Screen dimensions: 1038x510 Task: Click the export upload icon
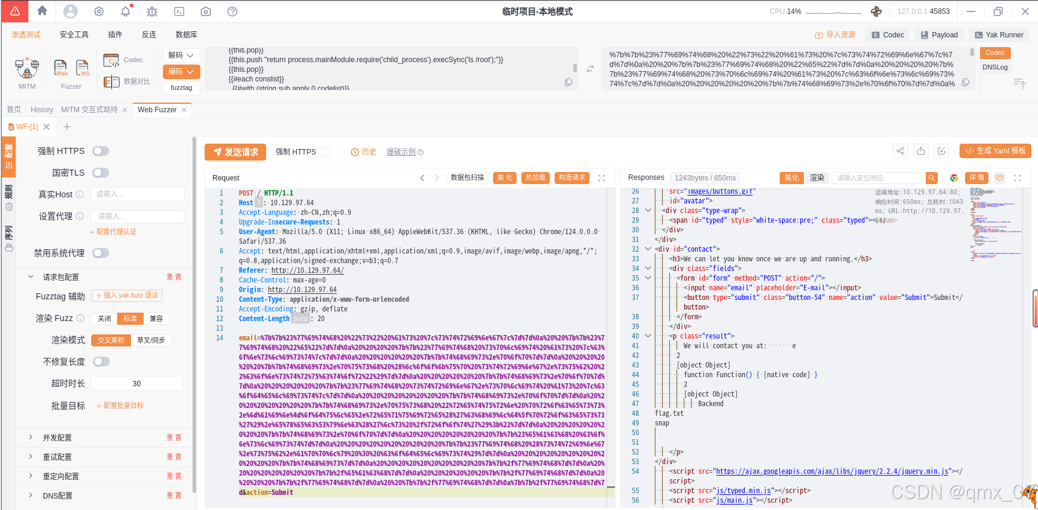coord(921,151)
